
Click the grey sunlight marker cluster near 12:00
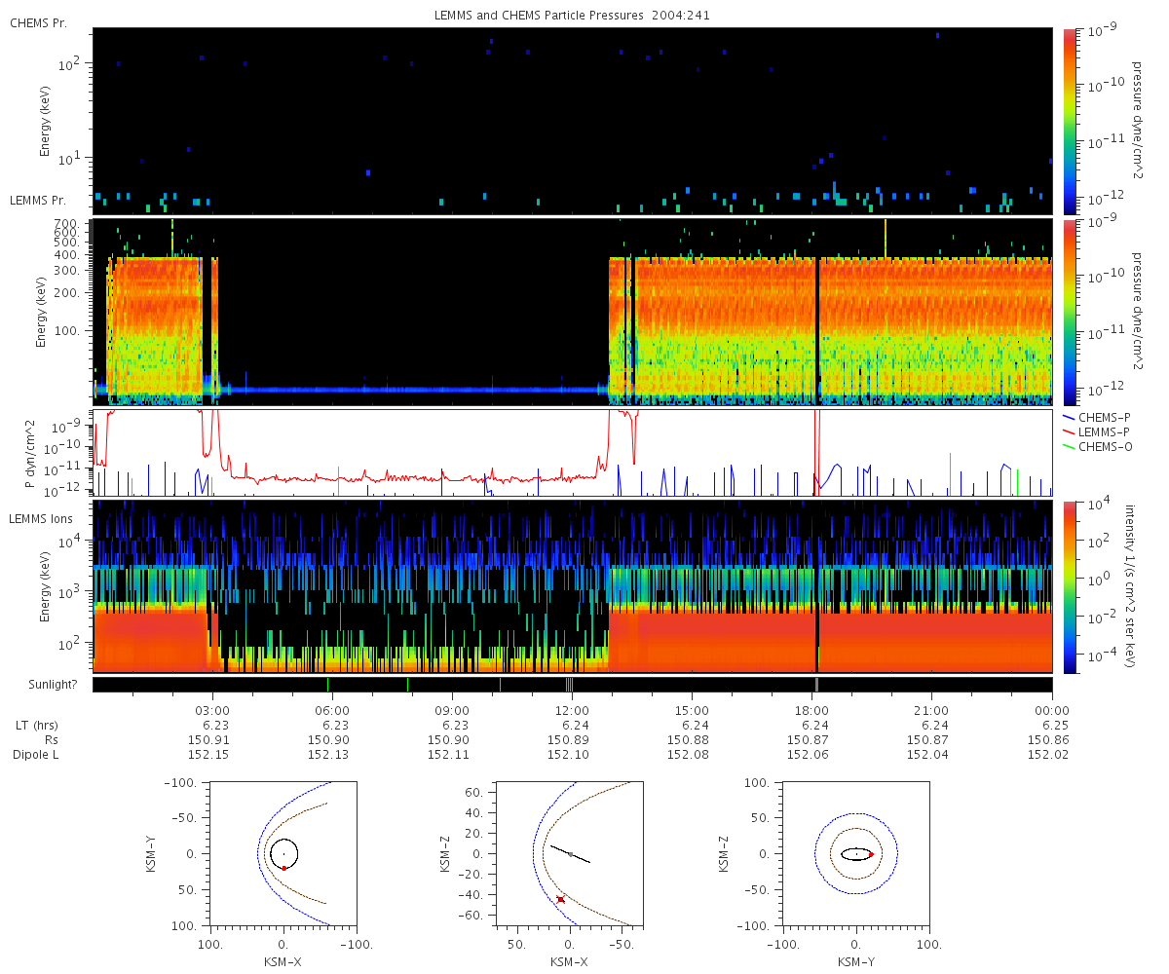click(x=570, y=685)
